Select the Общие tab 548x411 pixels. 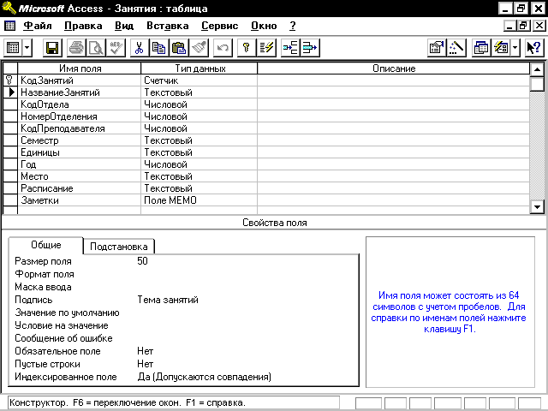click(x=45, y=245)
